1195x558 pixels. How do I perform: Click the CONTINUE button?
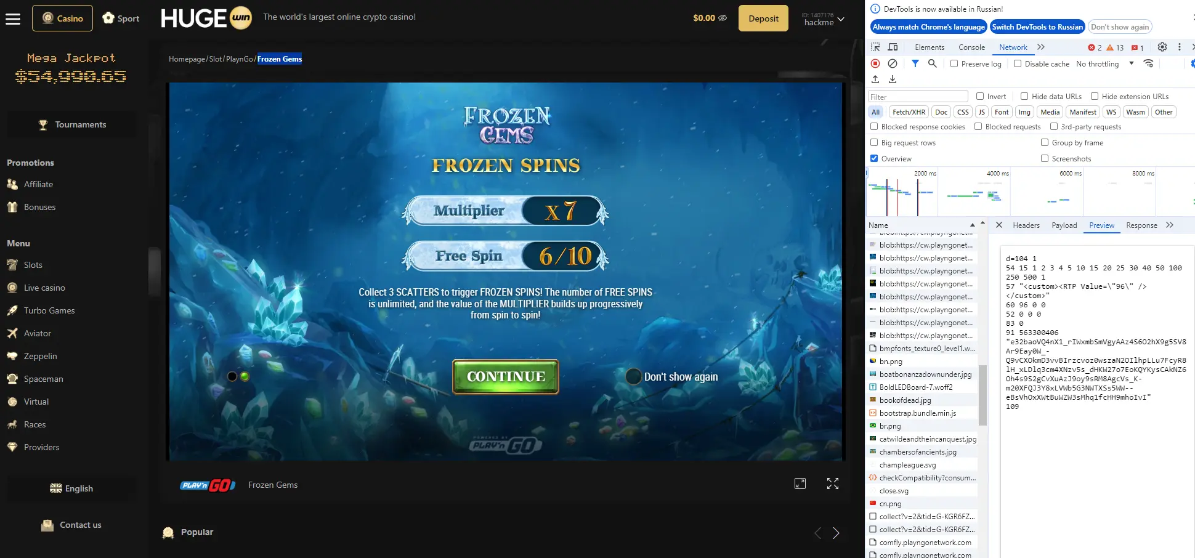pos(506,376)
